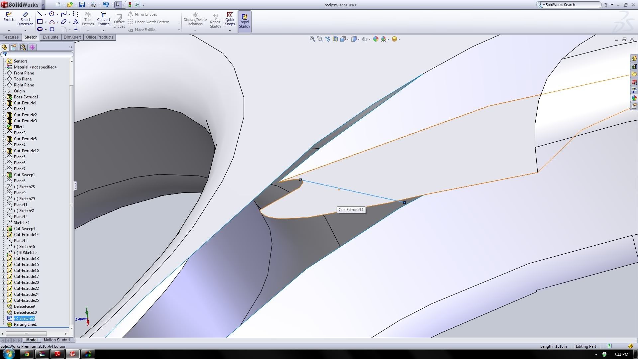Expand FeatureManager panel double chevron

(70, 47)
